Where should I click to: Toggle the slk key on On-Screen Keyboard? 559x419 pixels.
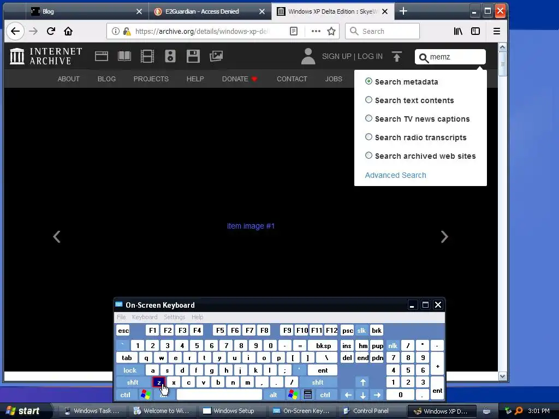[x=361, y=330]
